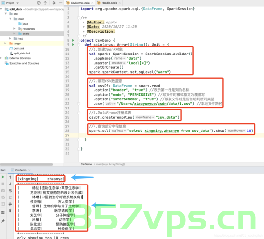Hide the Project panel with minus icon

tap(61, 3)
